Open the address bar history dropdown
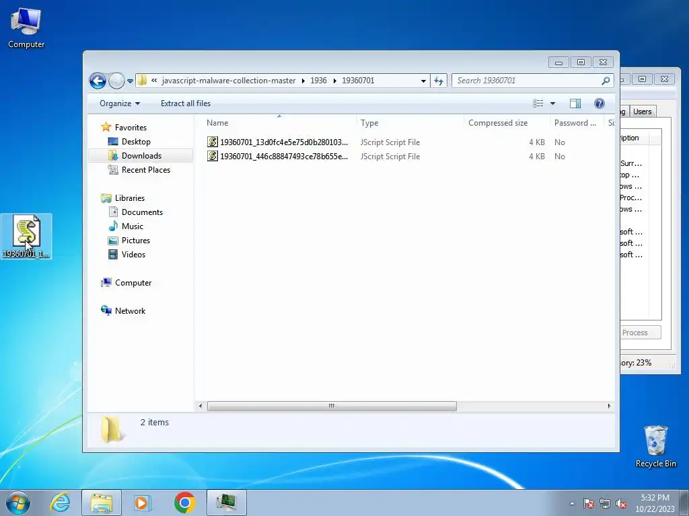 [x=423, y=81]
